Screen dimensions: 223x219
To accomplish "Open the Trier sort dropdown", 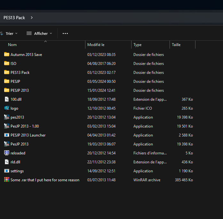I will click(10, 33).
